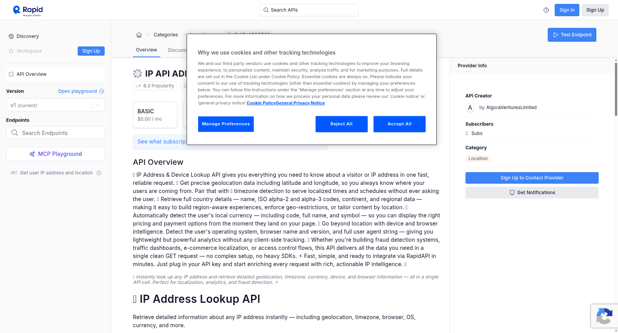
Task: Click Reject All cookies
Action: 341,124
